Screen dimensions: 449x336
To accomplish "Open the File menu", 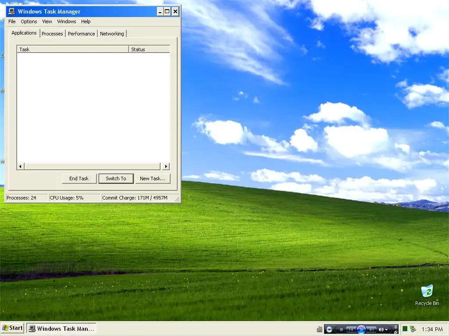I will click(x=12, y=21).
